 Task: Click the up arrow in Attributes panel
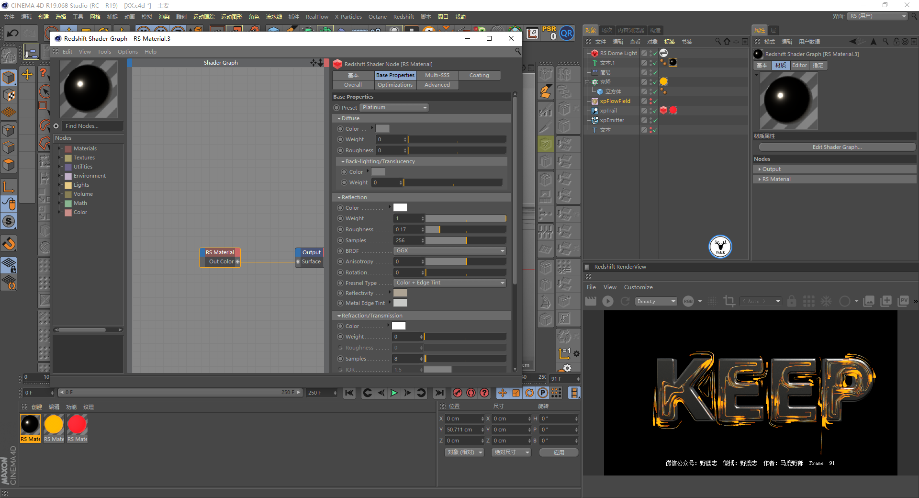(874, 42)
